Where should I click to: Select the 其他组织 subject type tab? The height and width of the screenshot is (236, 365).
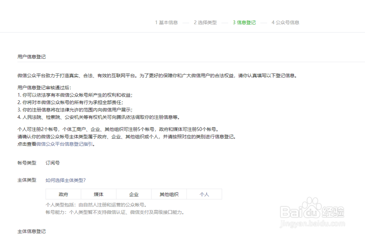169,194
